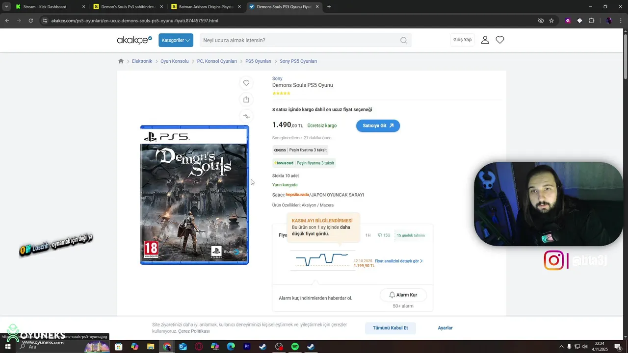Open the Chrome three-dot menu

(621, 21)
